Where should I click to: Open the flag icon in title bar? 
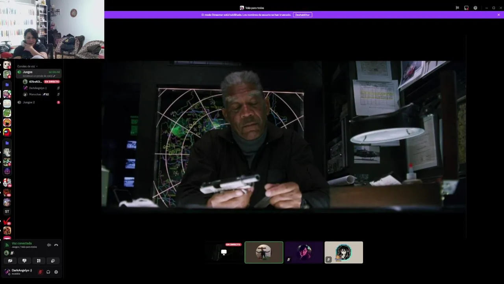tap(457, 8)
